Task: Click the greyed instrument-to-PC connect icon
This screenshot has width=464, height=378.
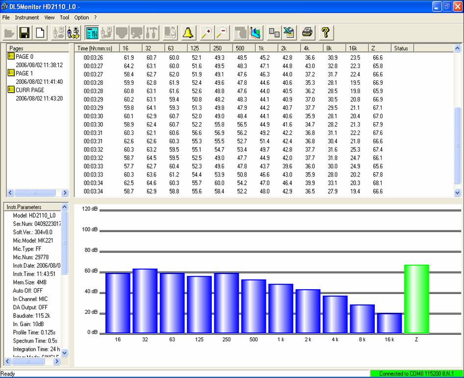Action: [x=58, y=32]
